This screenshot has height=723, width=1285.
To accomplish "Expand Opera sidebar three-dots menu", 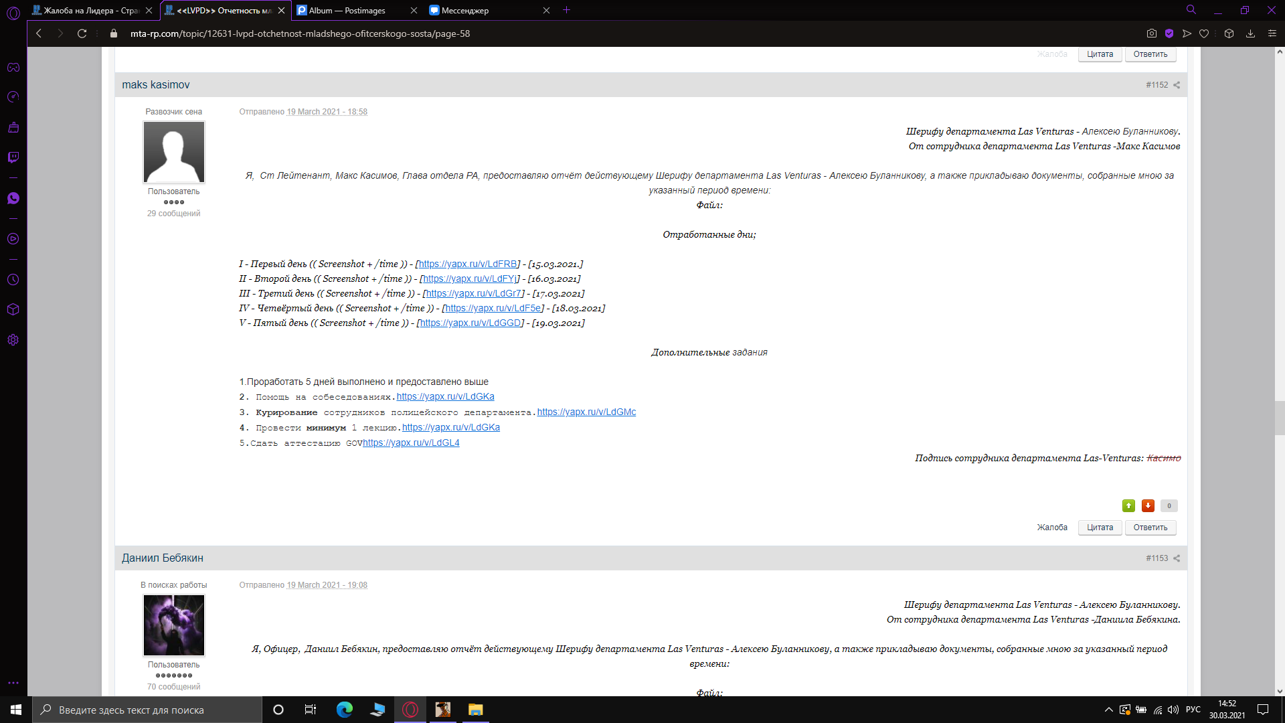I will 13,683.
